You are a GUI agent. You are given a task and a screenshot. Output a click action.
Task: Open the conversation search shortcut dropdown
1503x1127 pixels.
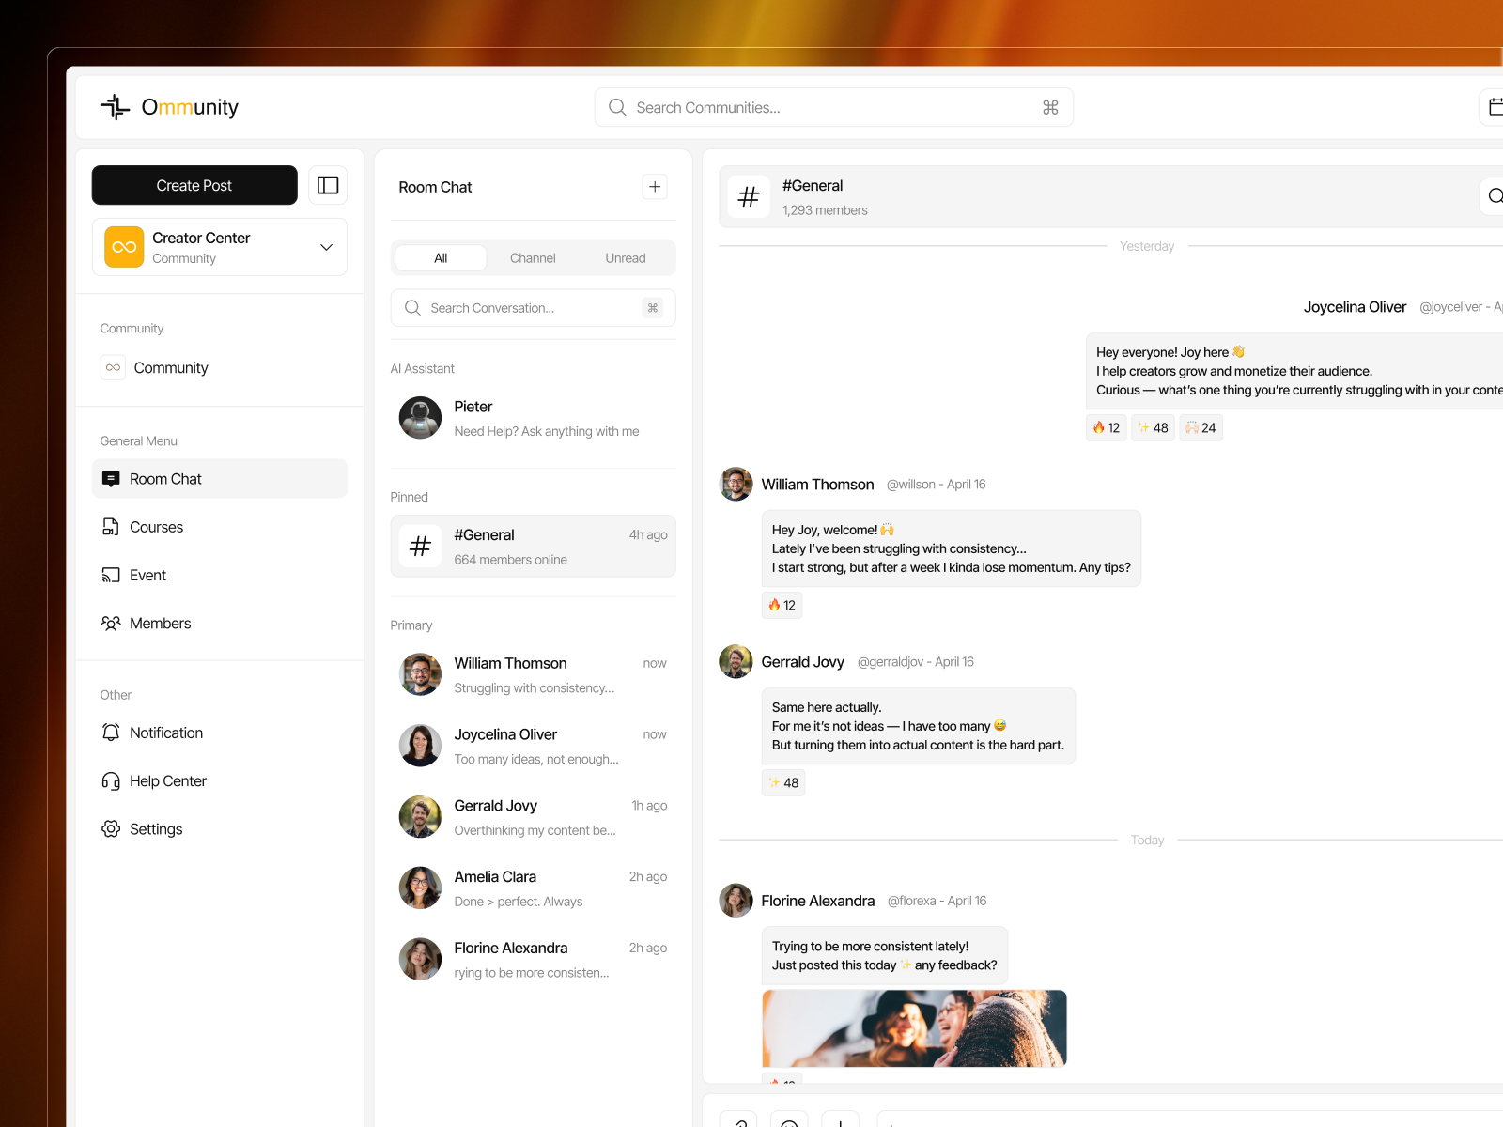point(652,307)
